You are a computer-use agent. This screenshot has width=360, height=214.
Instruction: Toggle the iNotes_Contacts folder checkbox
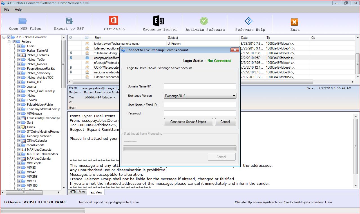19,55
